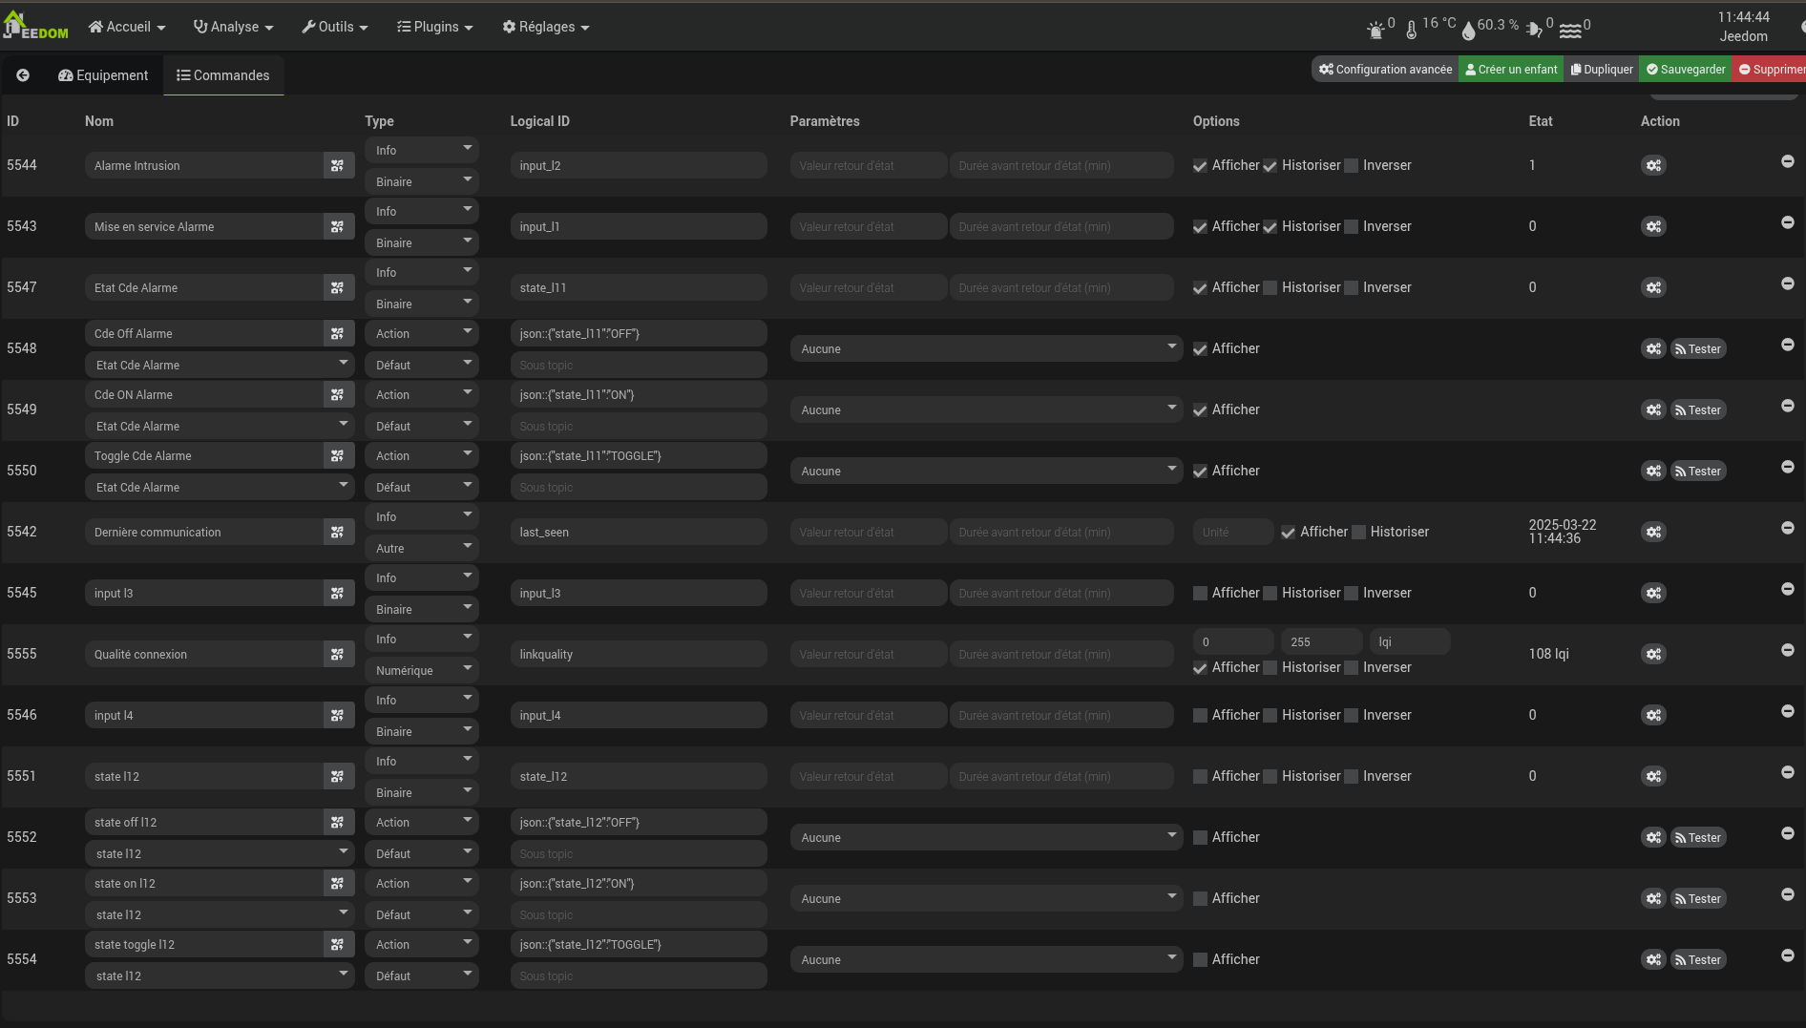The width and height of the screenshot is (1806, 1028).
Task: Open the Analyse menu
Action: [x=233, y=27]
